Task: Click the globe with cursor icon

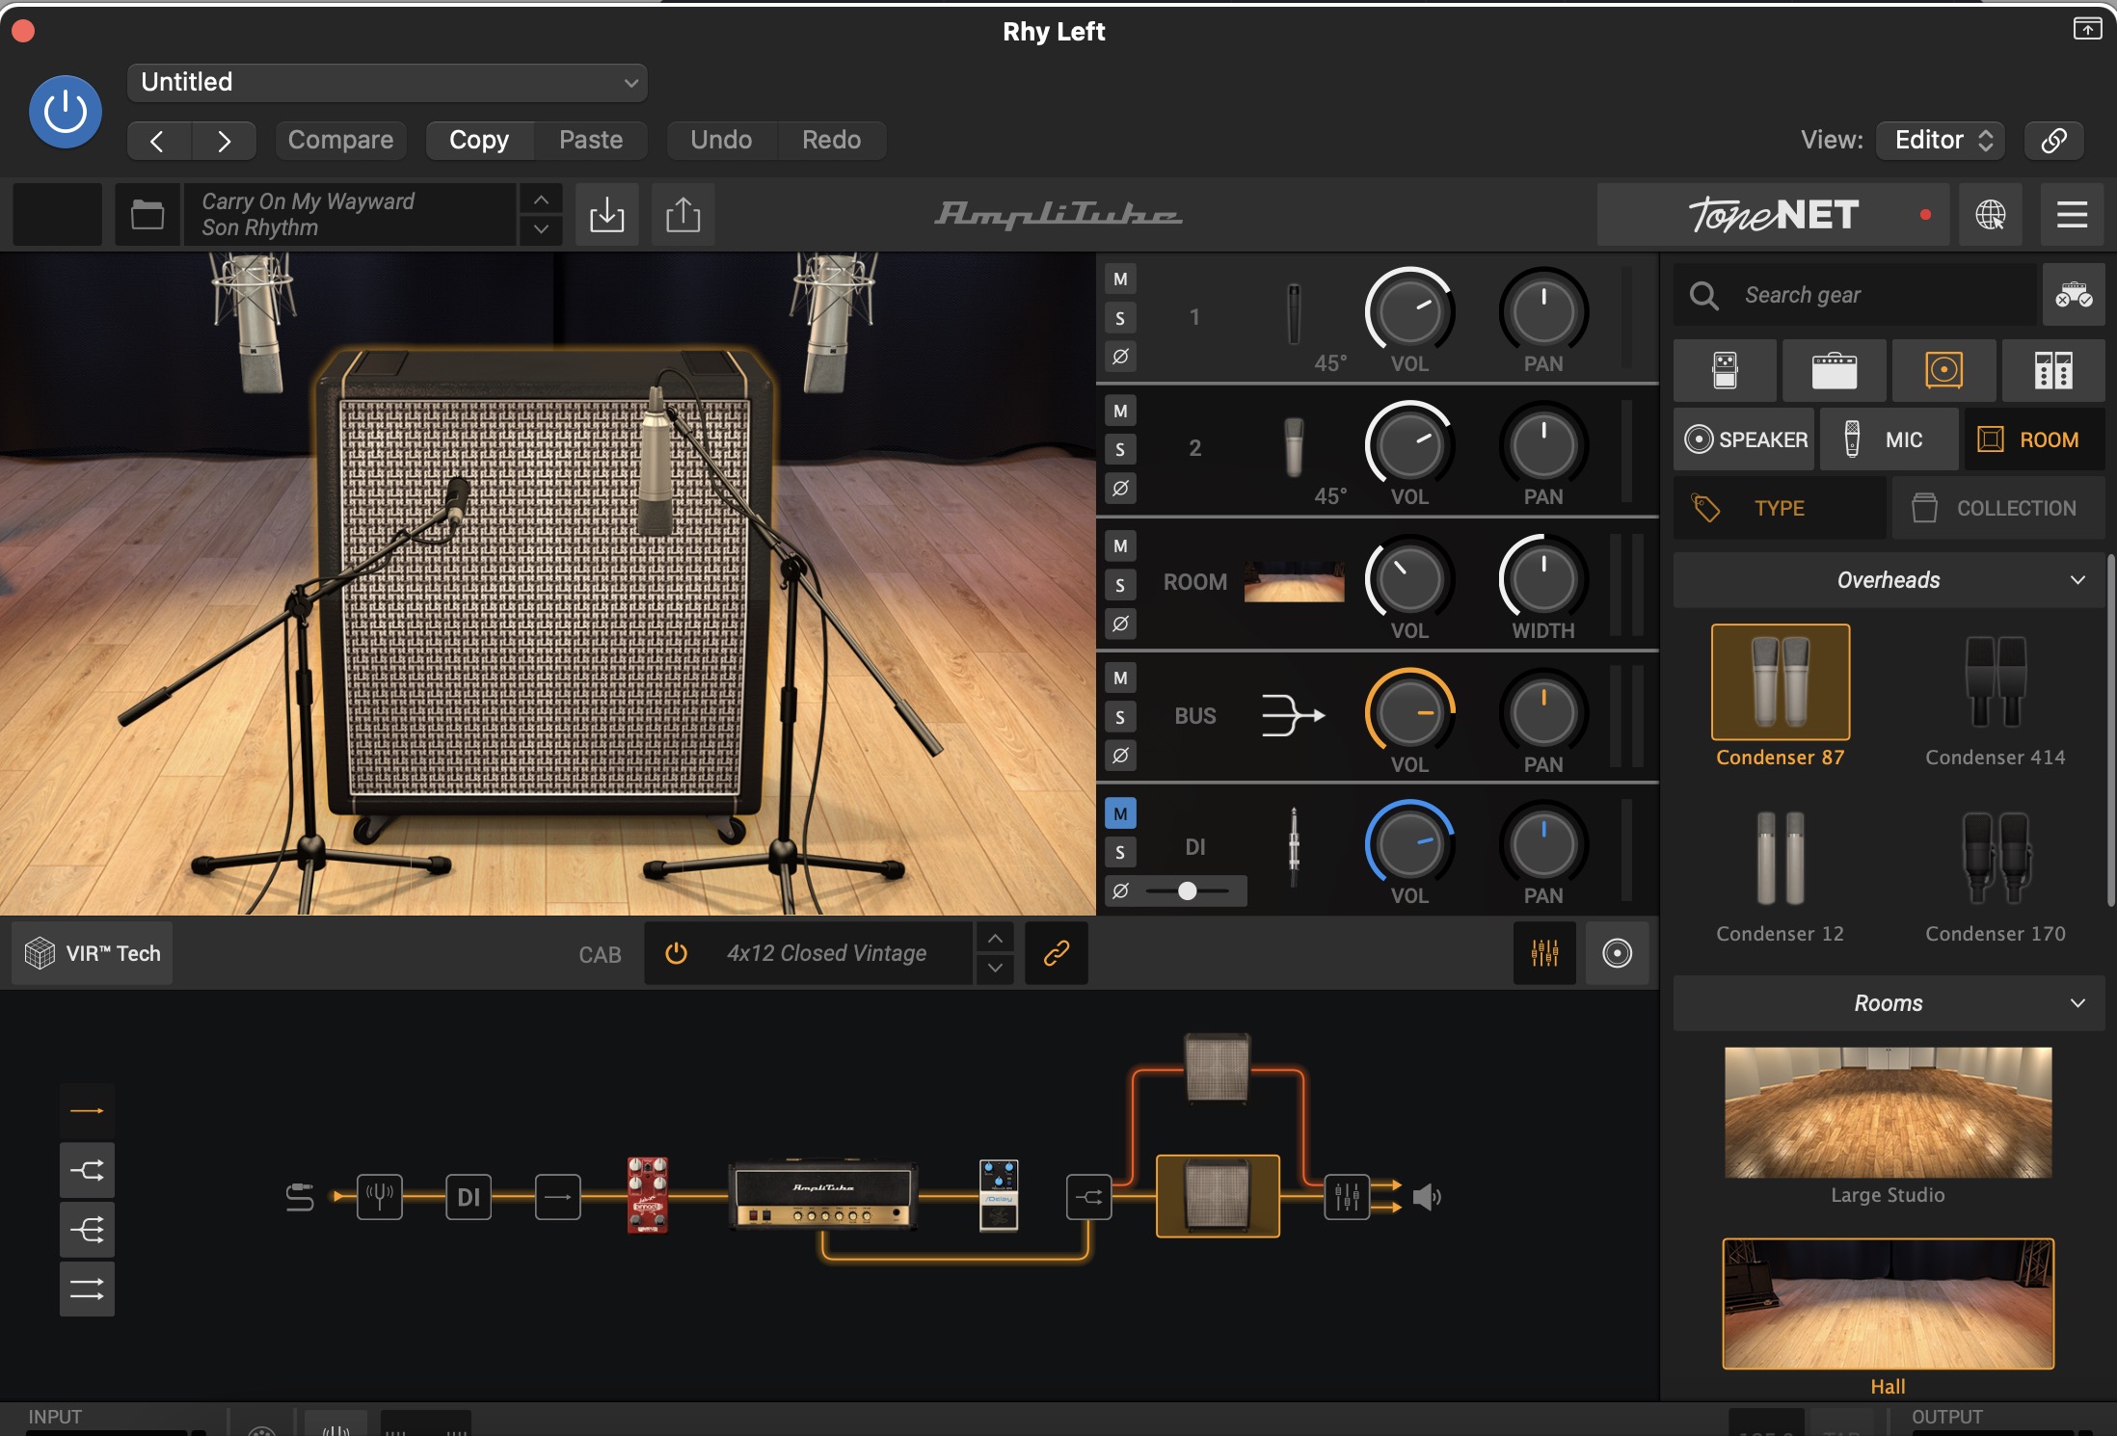Action: click(x=1991, y=214)
